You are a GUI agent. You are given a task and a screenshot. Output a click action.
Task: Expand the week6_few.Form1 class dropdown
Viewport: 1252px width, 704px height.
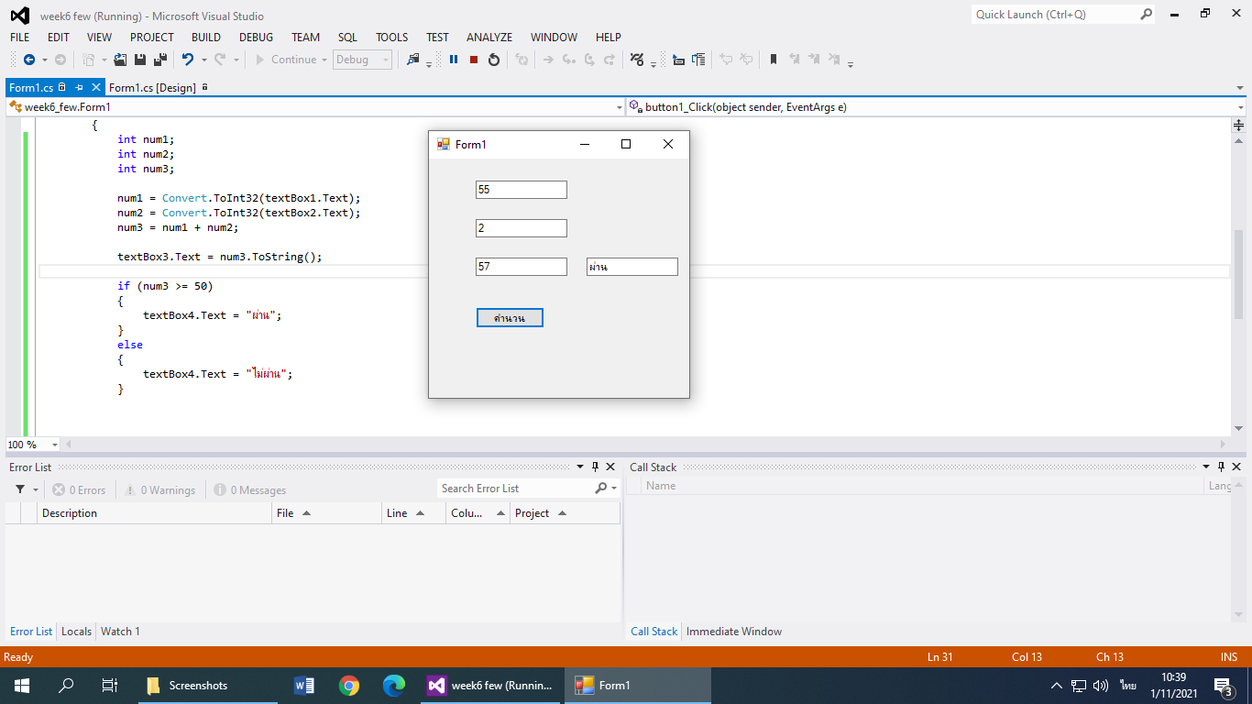[620, 107]
